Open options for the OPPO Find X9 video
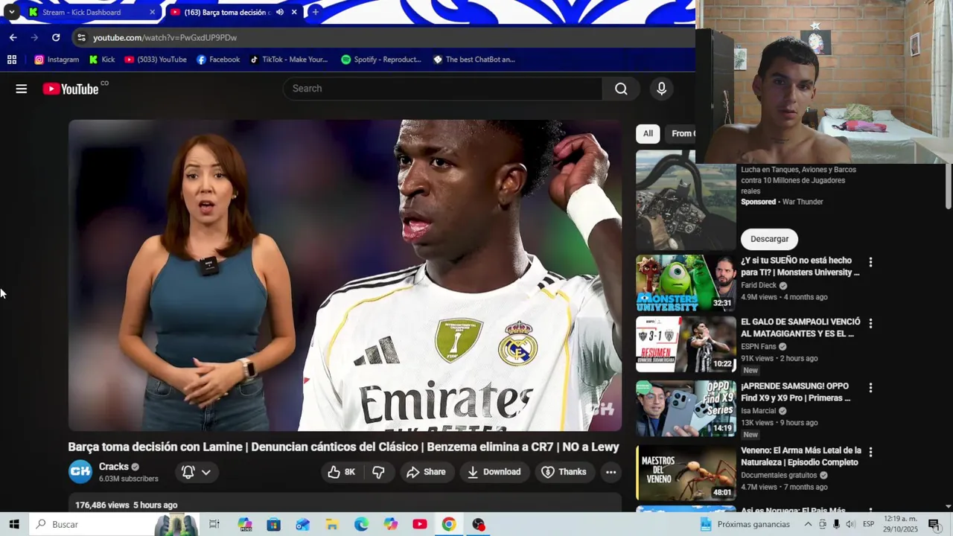 (870, 388)
